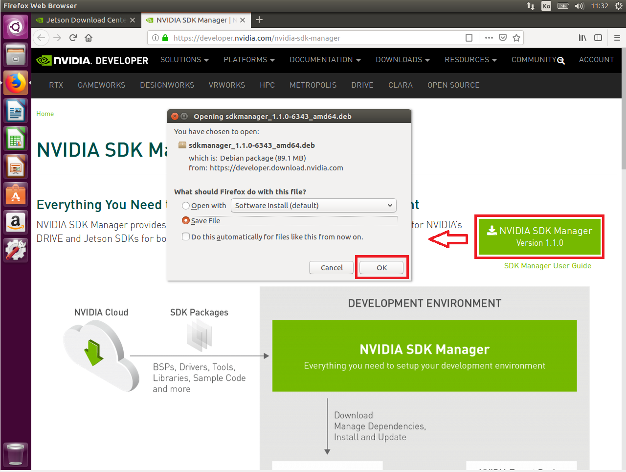Image resolution: width=626 pixels, height=472 pixels.
Task: Go to Firefox home page
Action: coord(89,38)
